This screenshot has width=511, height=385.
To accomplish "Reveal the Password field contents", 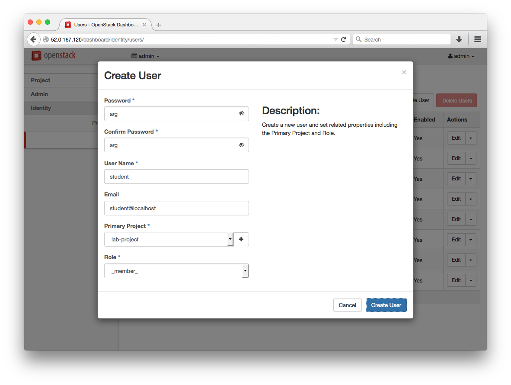I will click(241, 113).
